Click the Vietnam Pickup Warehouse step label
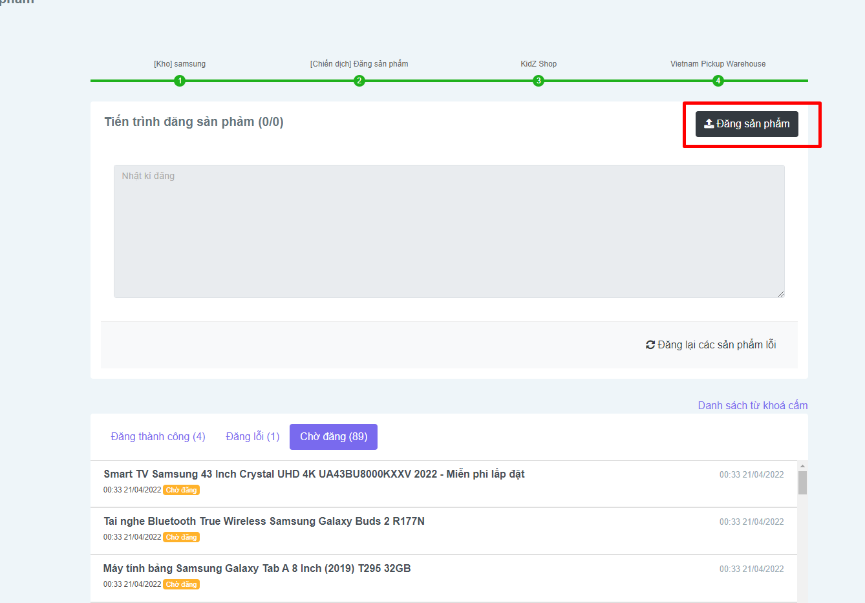The width and height of the screenshot is (865, 603). pyautogui.click(x=718, y=64)
